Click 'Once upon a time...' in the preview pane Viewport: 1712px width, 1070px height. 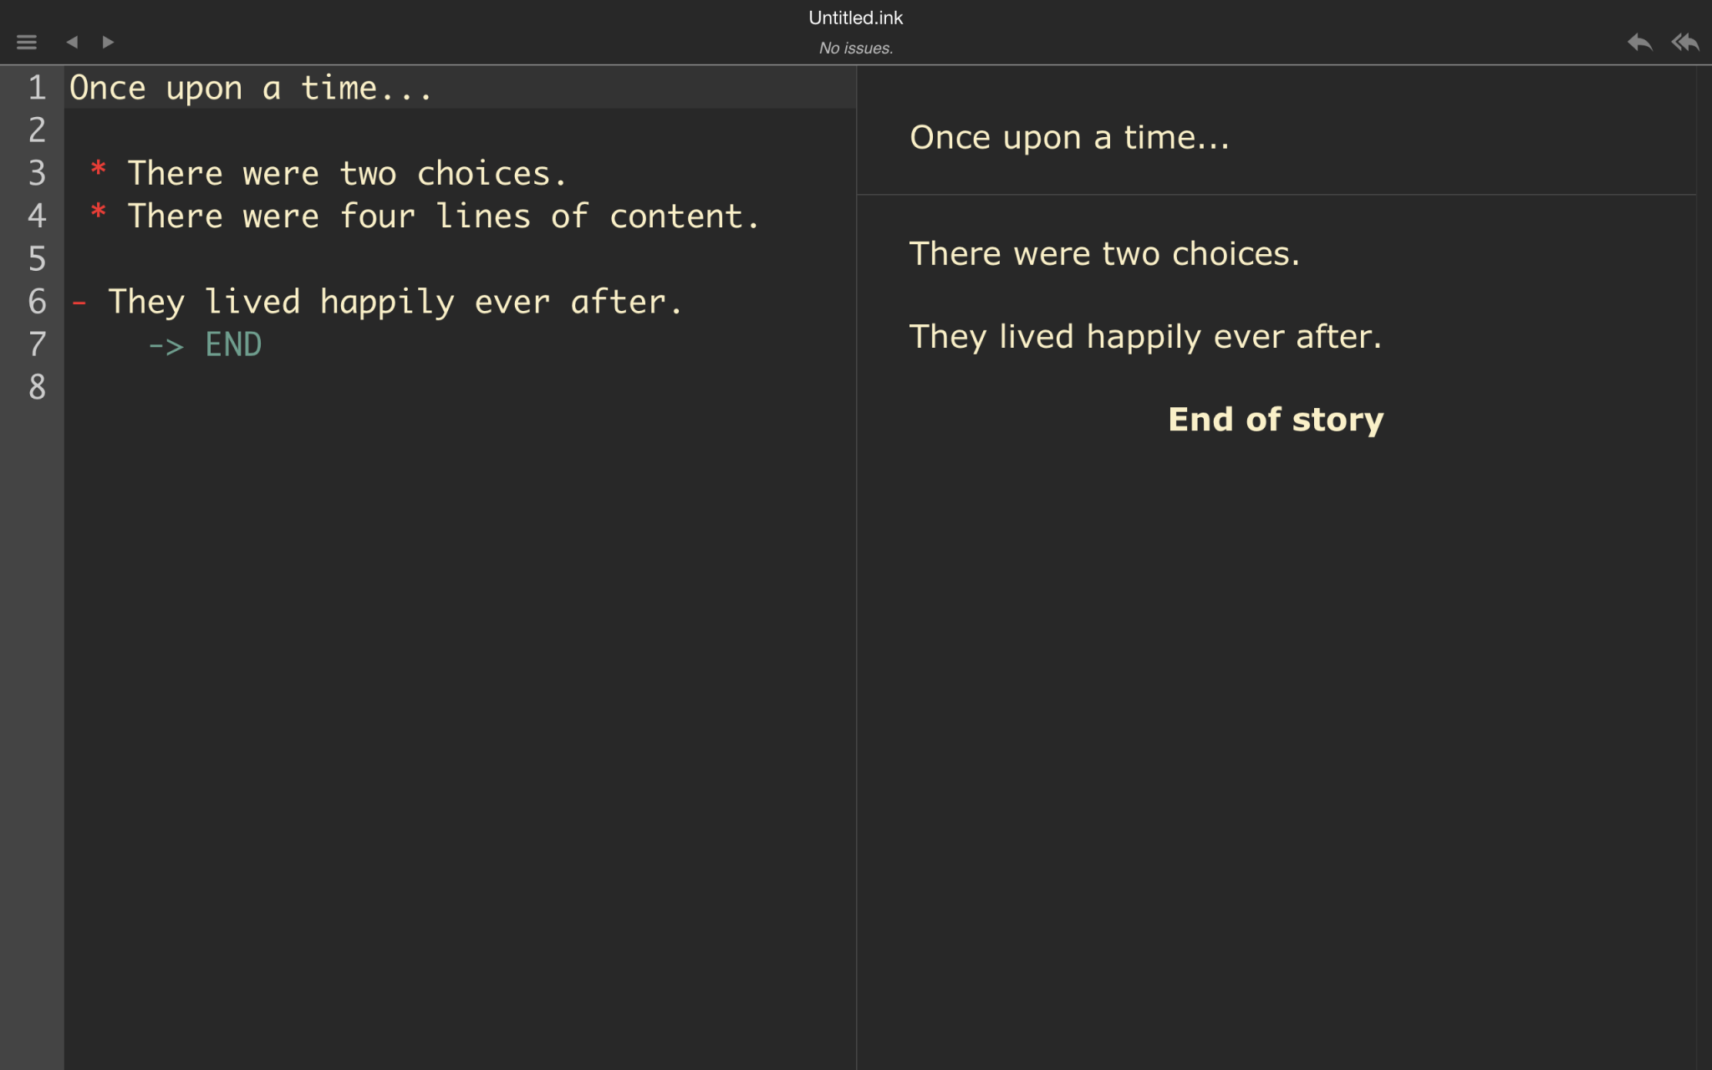click(x=1068, y=136)
